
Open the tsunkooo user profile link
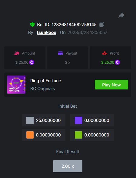point(46,32)
